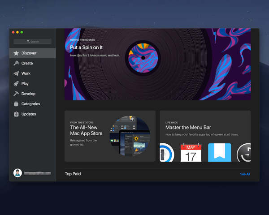
Task: Click the calendar app icon showing May 17
Action: coord(191,153)
